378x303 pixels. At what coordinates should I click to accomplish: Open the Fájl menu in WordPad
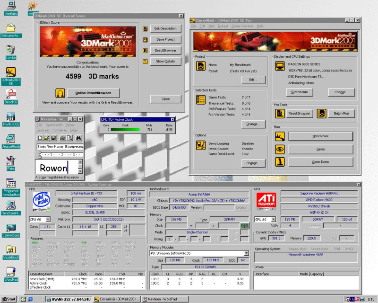[39, 125]
